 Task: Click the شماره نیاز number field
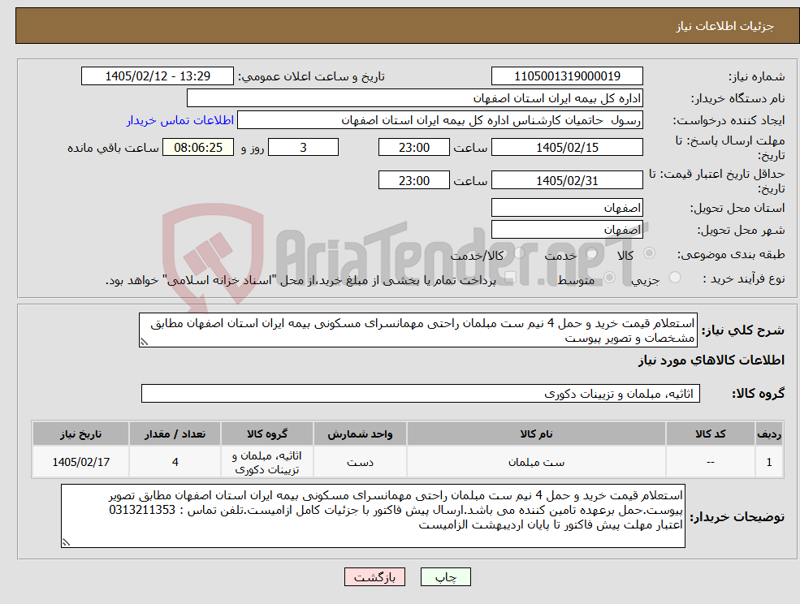pyautogui.click(x=567, y=76)
